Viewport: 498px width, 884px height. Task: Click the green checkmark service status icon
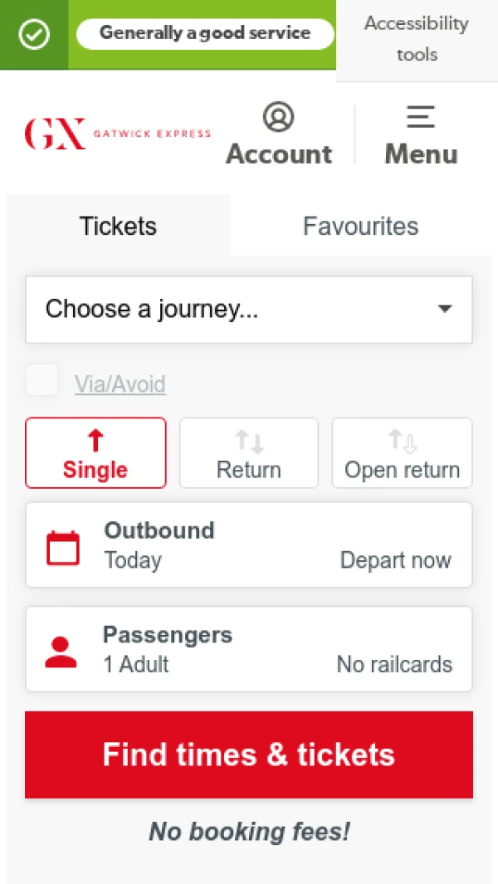pyautogui.click(x=34, y=34)
